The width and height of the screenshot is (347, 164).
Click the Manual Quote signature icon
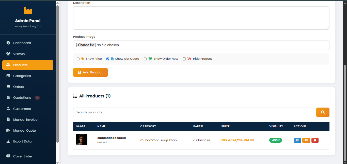coord(8,130)
